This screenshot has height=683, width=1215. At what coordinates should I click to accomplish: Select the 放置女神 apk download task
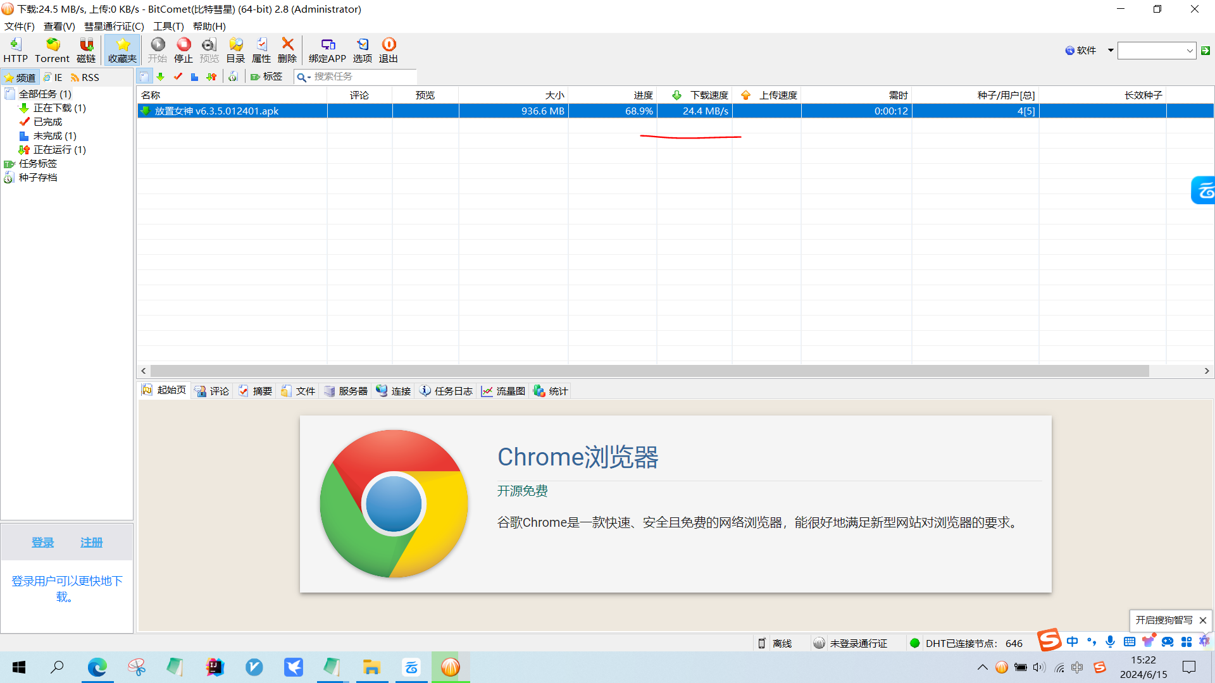click(x=216, y=111)
